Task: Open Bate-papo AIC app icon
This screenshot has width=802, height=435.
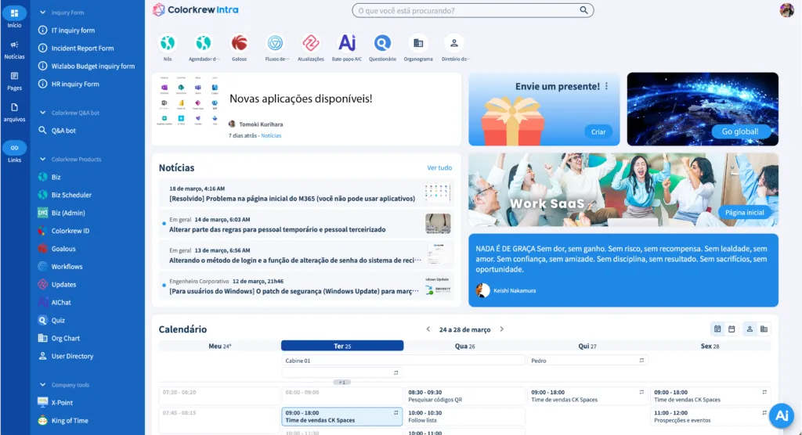Action: pyautogui.click(x=347, y=44)
